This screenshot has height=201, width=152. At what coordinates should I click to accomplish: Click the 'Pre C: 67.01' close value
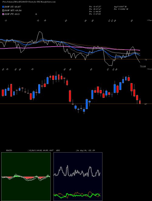point(95,14)
